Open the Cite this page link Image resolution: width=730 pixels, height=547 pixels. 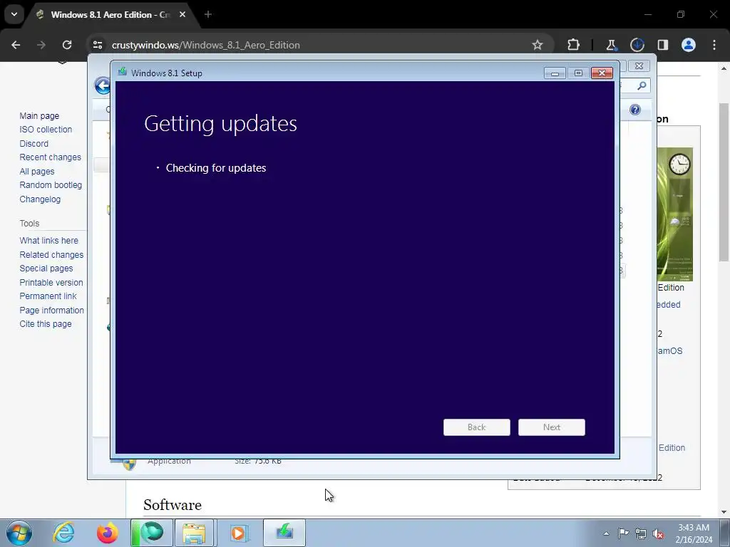(x=46, y=324)
